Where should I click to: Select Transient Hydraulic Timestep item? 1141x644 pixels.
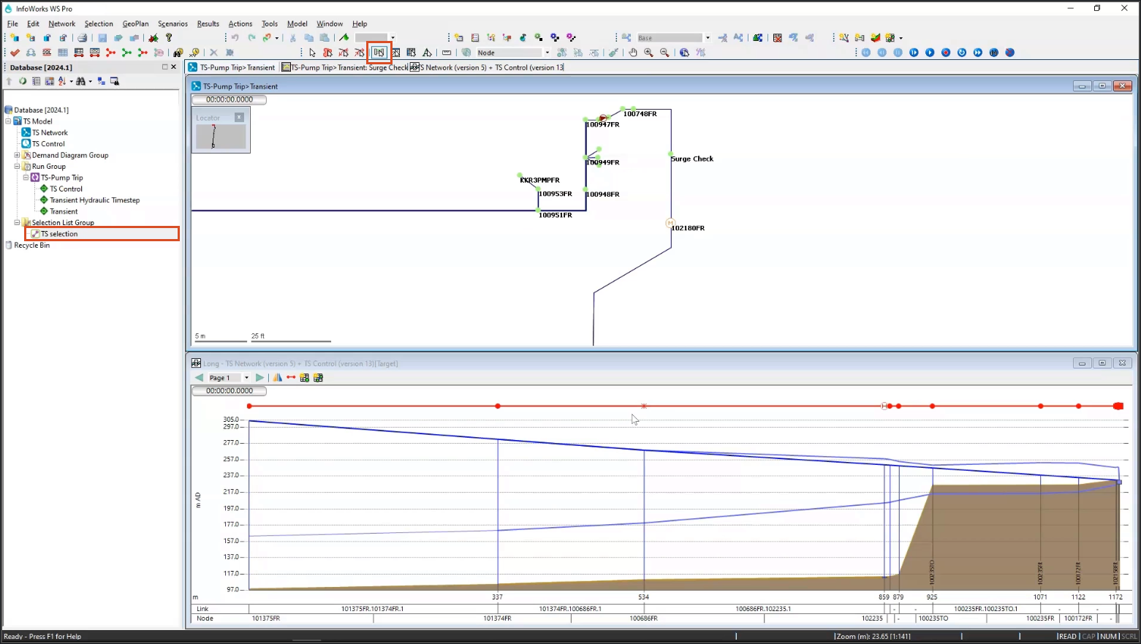pyautogui.click(x=94, y=200)
